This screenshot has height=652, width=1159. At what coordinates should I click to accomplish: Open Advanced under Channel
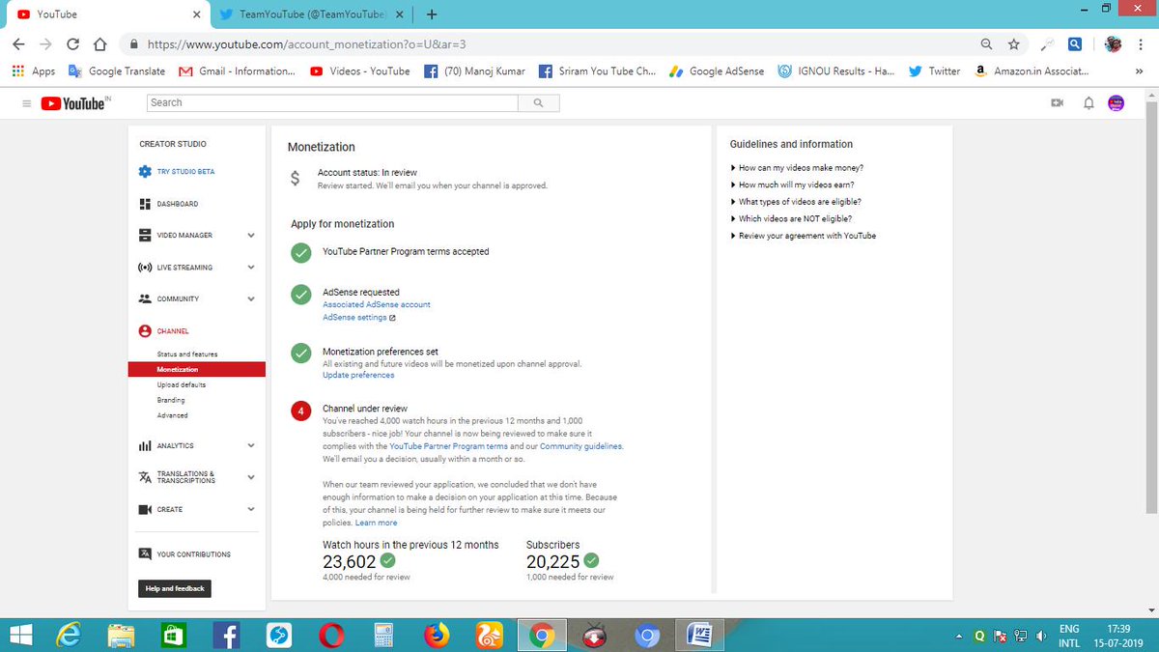click(172, 415)
